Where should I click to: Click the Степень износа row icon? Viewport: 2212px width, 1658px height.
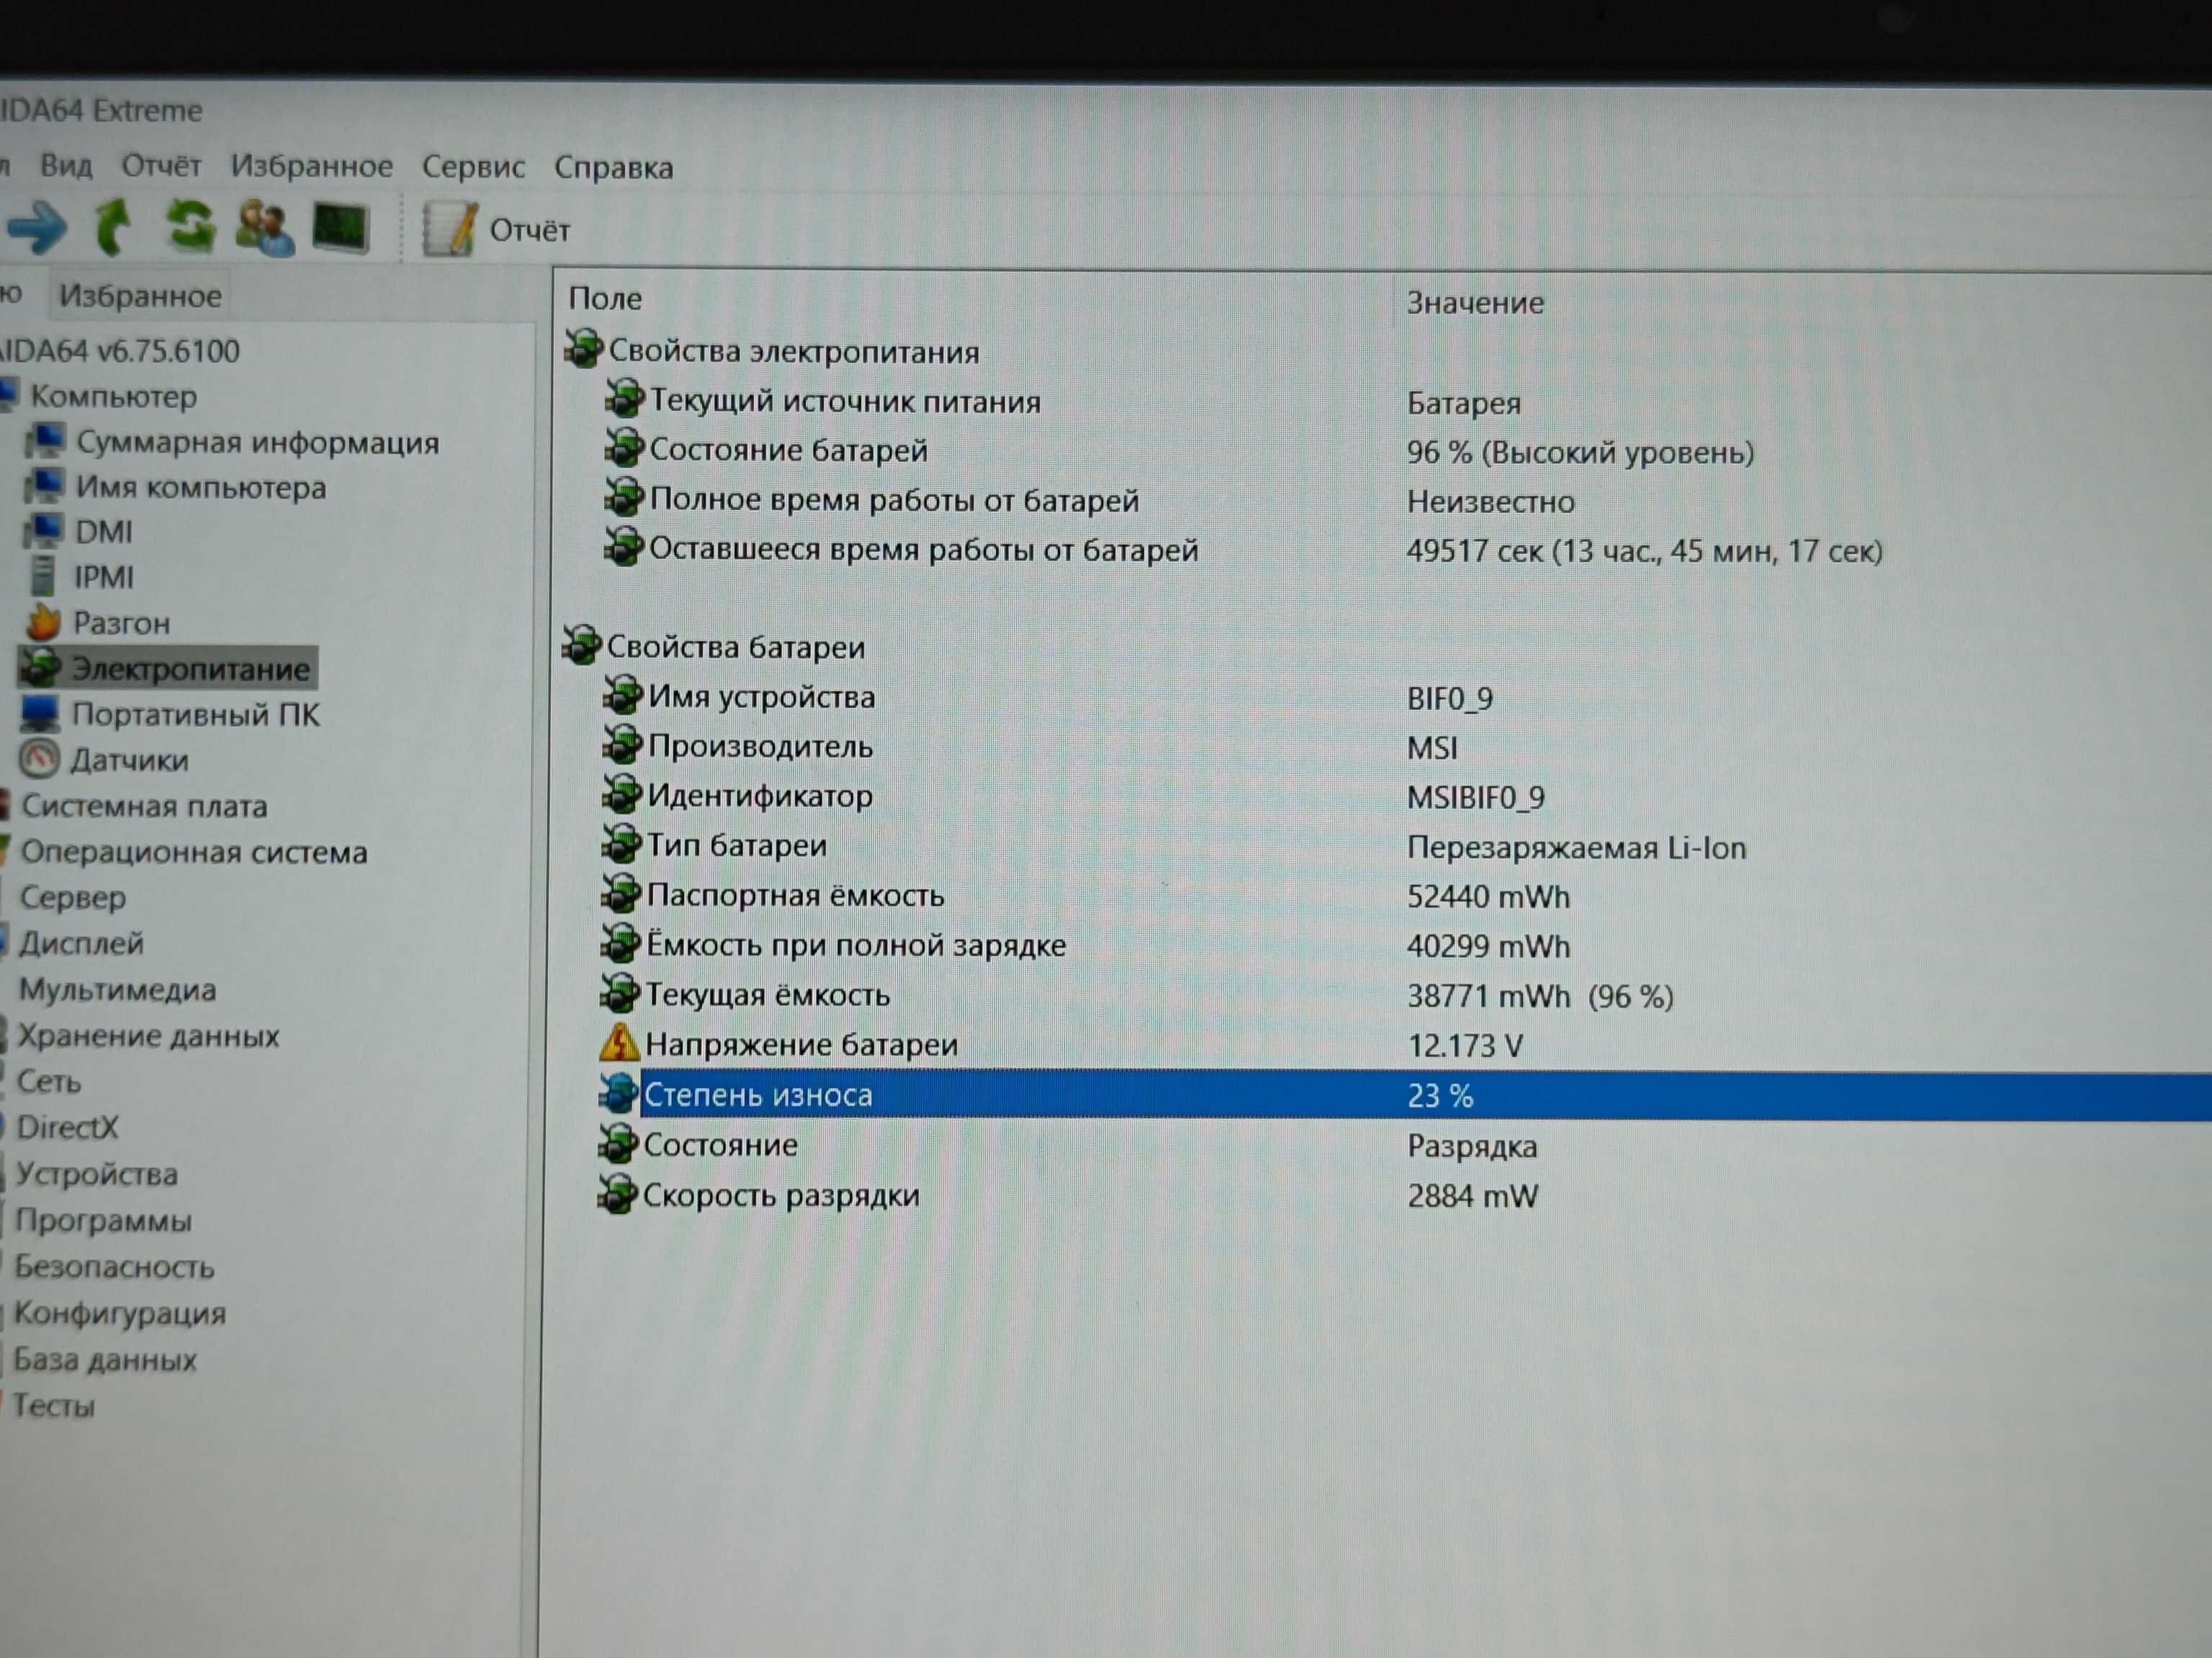point(618,1092)
